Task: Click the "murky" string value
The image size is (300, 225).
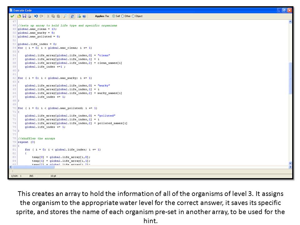Action: click(x=104, y=86)
